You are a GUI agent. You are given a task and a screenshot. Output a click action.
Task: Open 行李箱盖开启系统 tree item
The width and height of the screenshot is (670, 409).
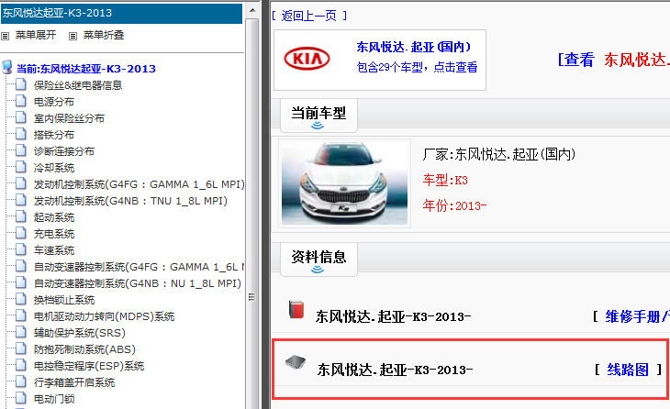[74, 382]
